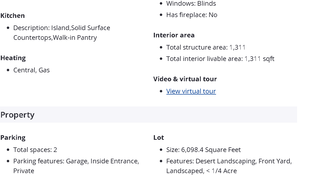The image size is (312, 175).
Task: Click the Parking heading
Action: (13, 138)
